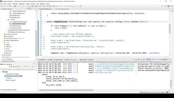This screenshot has height=98, width=174.
Task: Click the Coverage run toolbar icon
Action: [36, 6]
